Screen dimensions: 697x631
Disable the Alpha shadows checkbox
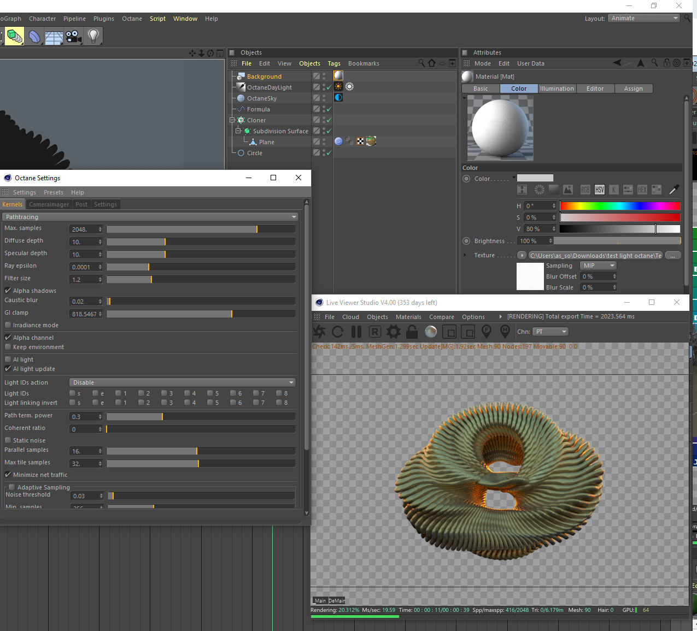click(x=8, y=291)
